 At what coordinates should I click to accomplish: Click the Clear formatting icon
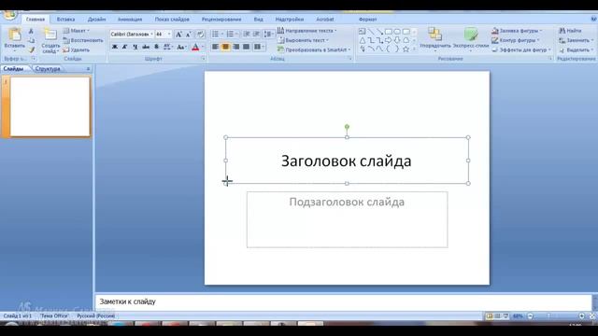[x=200, y=35]
